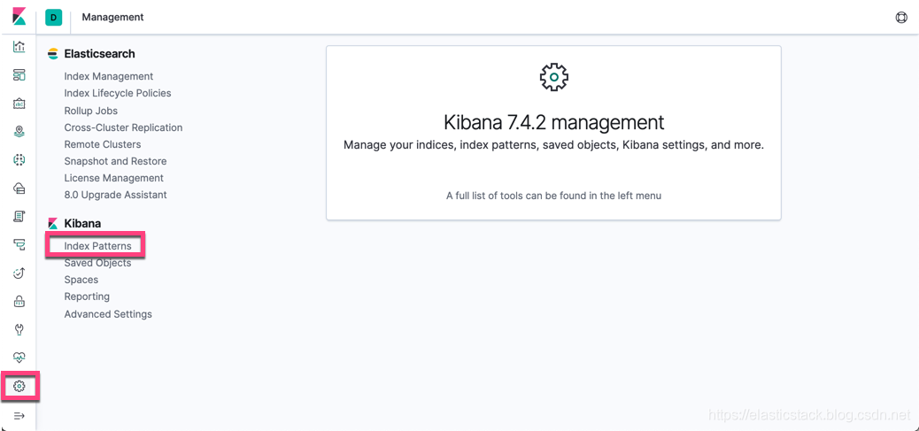Open the Maps app icon
Screen dimensions: 919x431
[x=19, y=131]
